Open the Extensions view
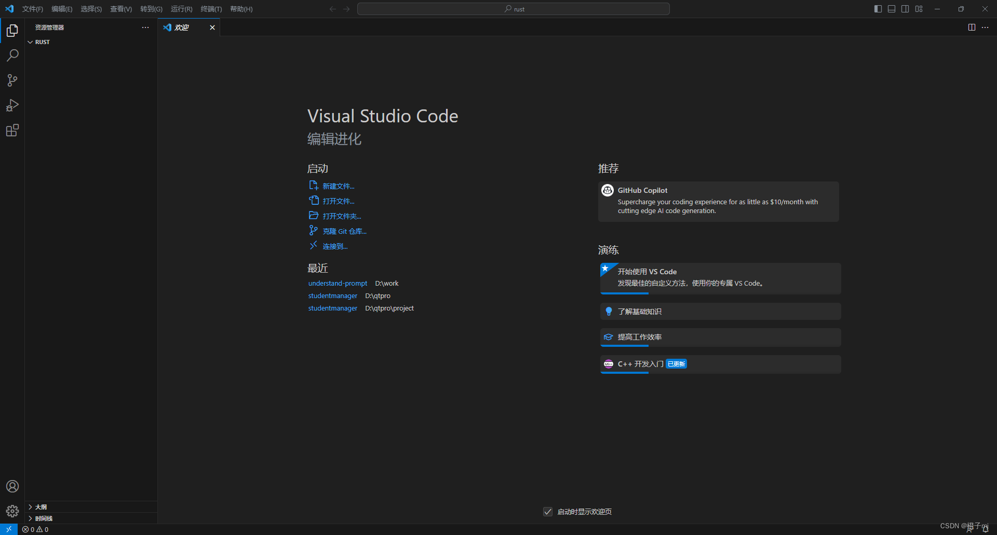The width and height of the screenshot is (997, 535). coord(12,130)
